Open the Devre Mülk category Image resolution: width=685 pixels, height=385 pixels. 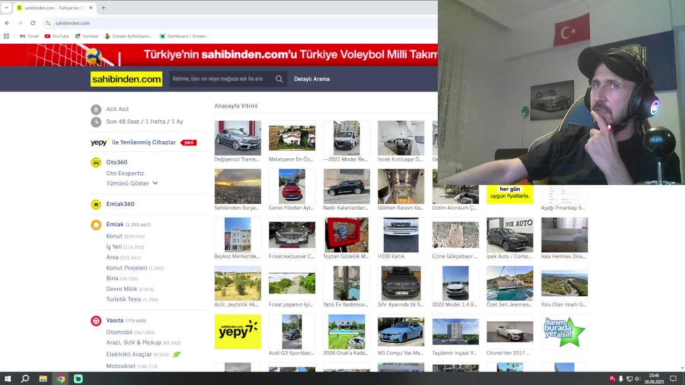121,289
